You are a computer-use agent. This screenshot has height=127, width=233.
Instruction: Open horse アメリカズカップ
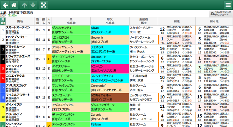point(16,85)
